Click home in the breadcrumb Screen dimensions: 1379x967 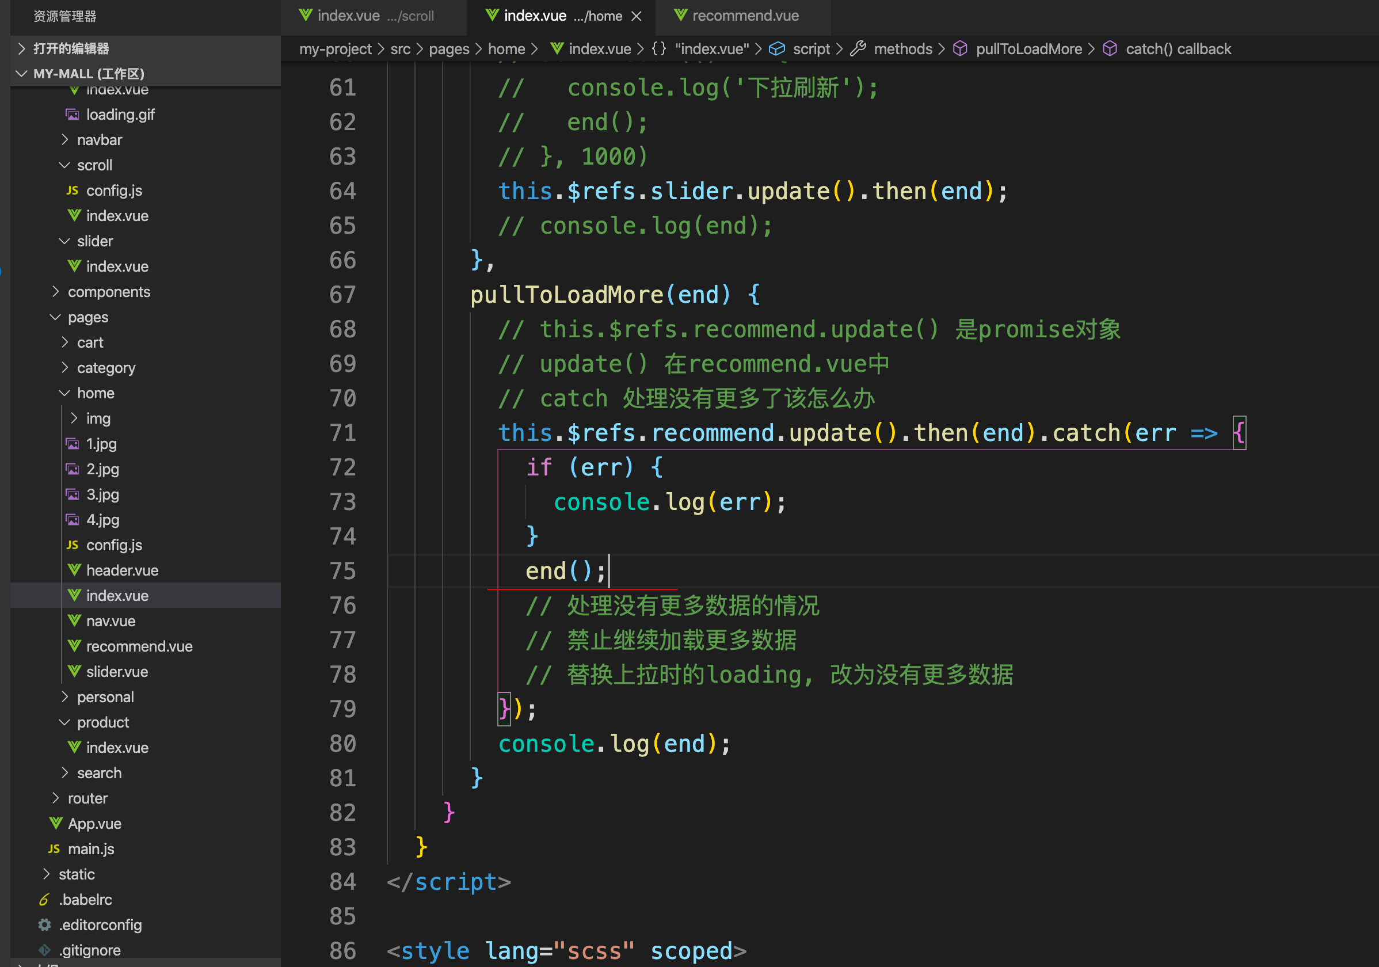[x=506, y=49]
